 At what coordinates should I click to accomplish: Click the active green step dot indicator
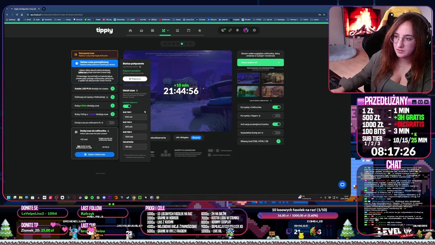pos(182,44)
